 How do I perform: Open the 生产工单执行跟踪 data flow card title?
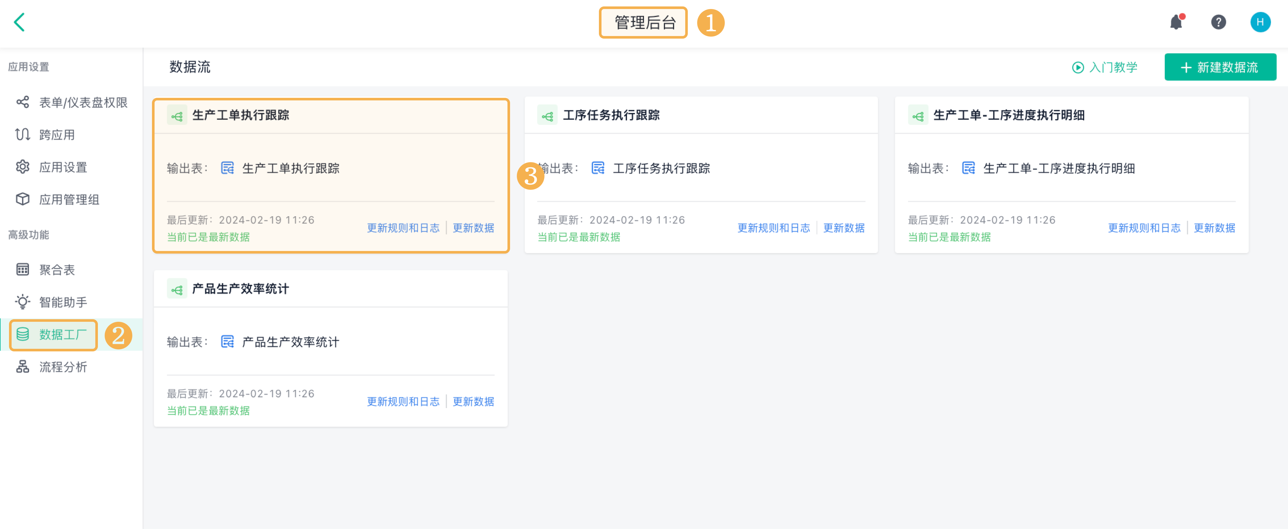tap(241, 116)
